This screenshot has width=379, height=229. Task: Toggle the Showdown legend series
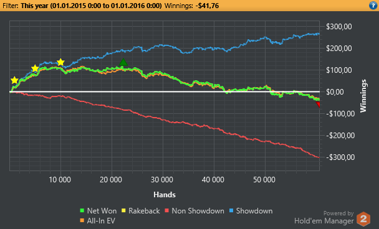point(251,211)
